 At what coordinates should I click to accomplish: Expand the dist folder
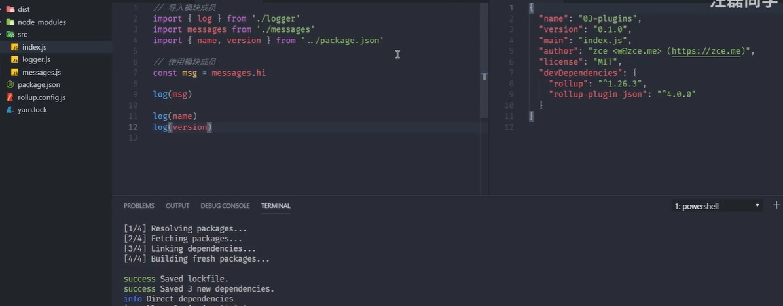point(3,9)
